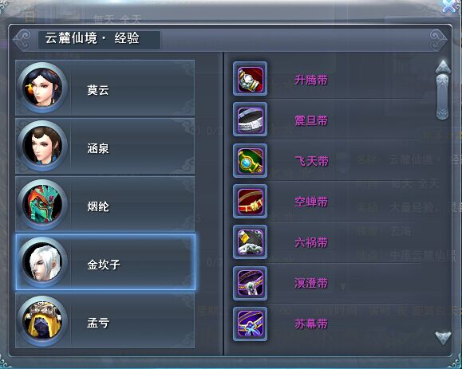Close the dungeon loot window
This screenshot has width=462, height=369.
(449, 6)
